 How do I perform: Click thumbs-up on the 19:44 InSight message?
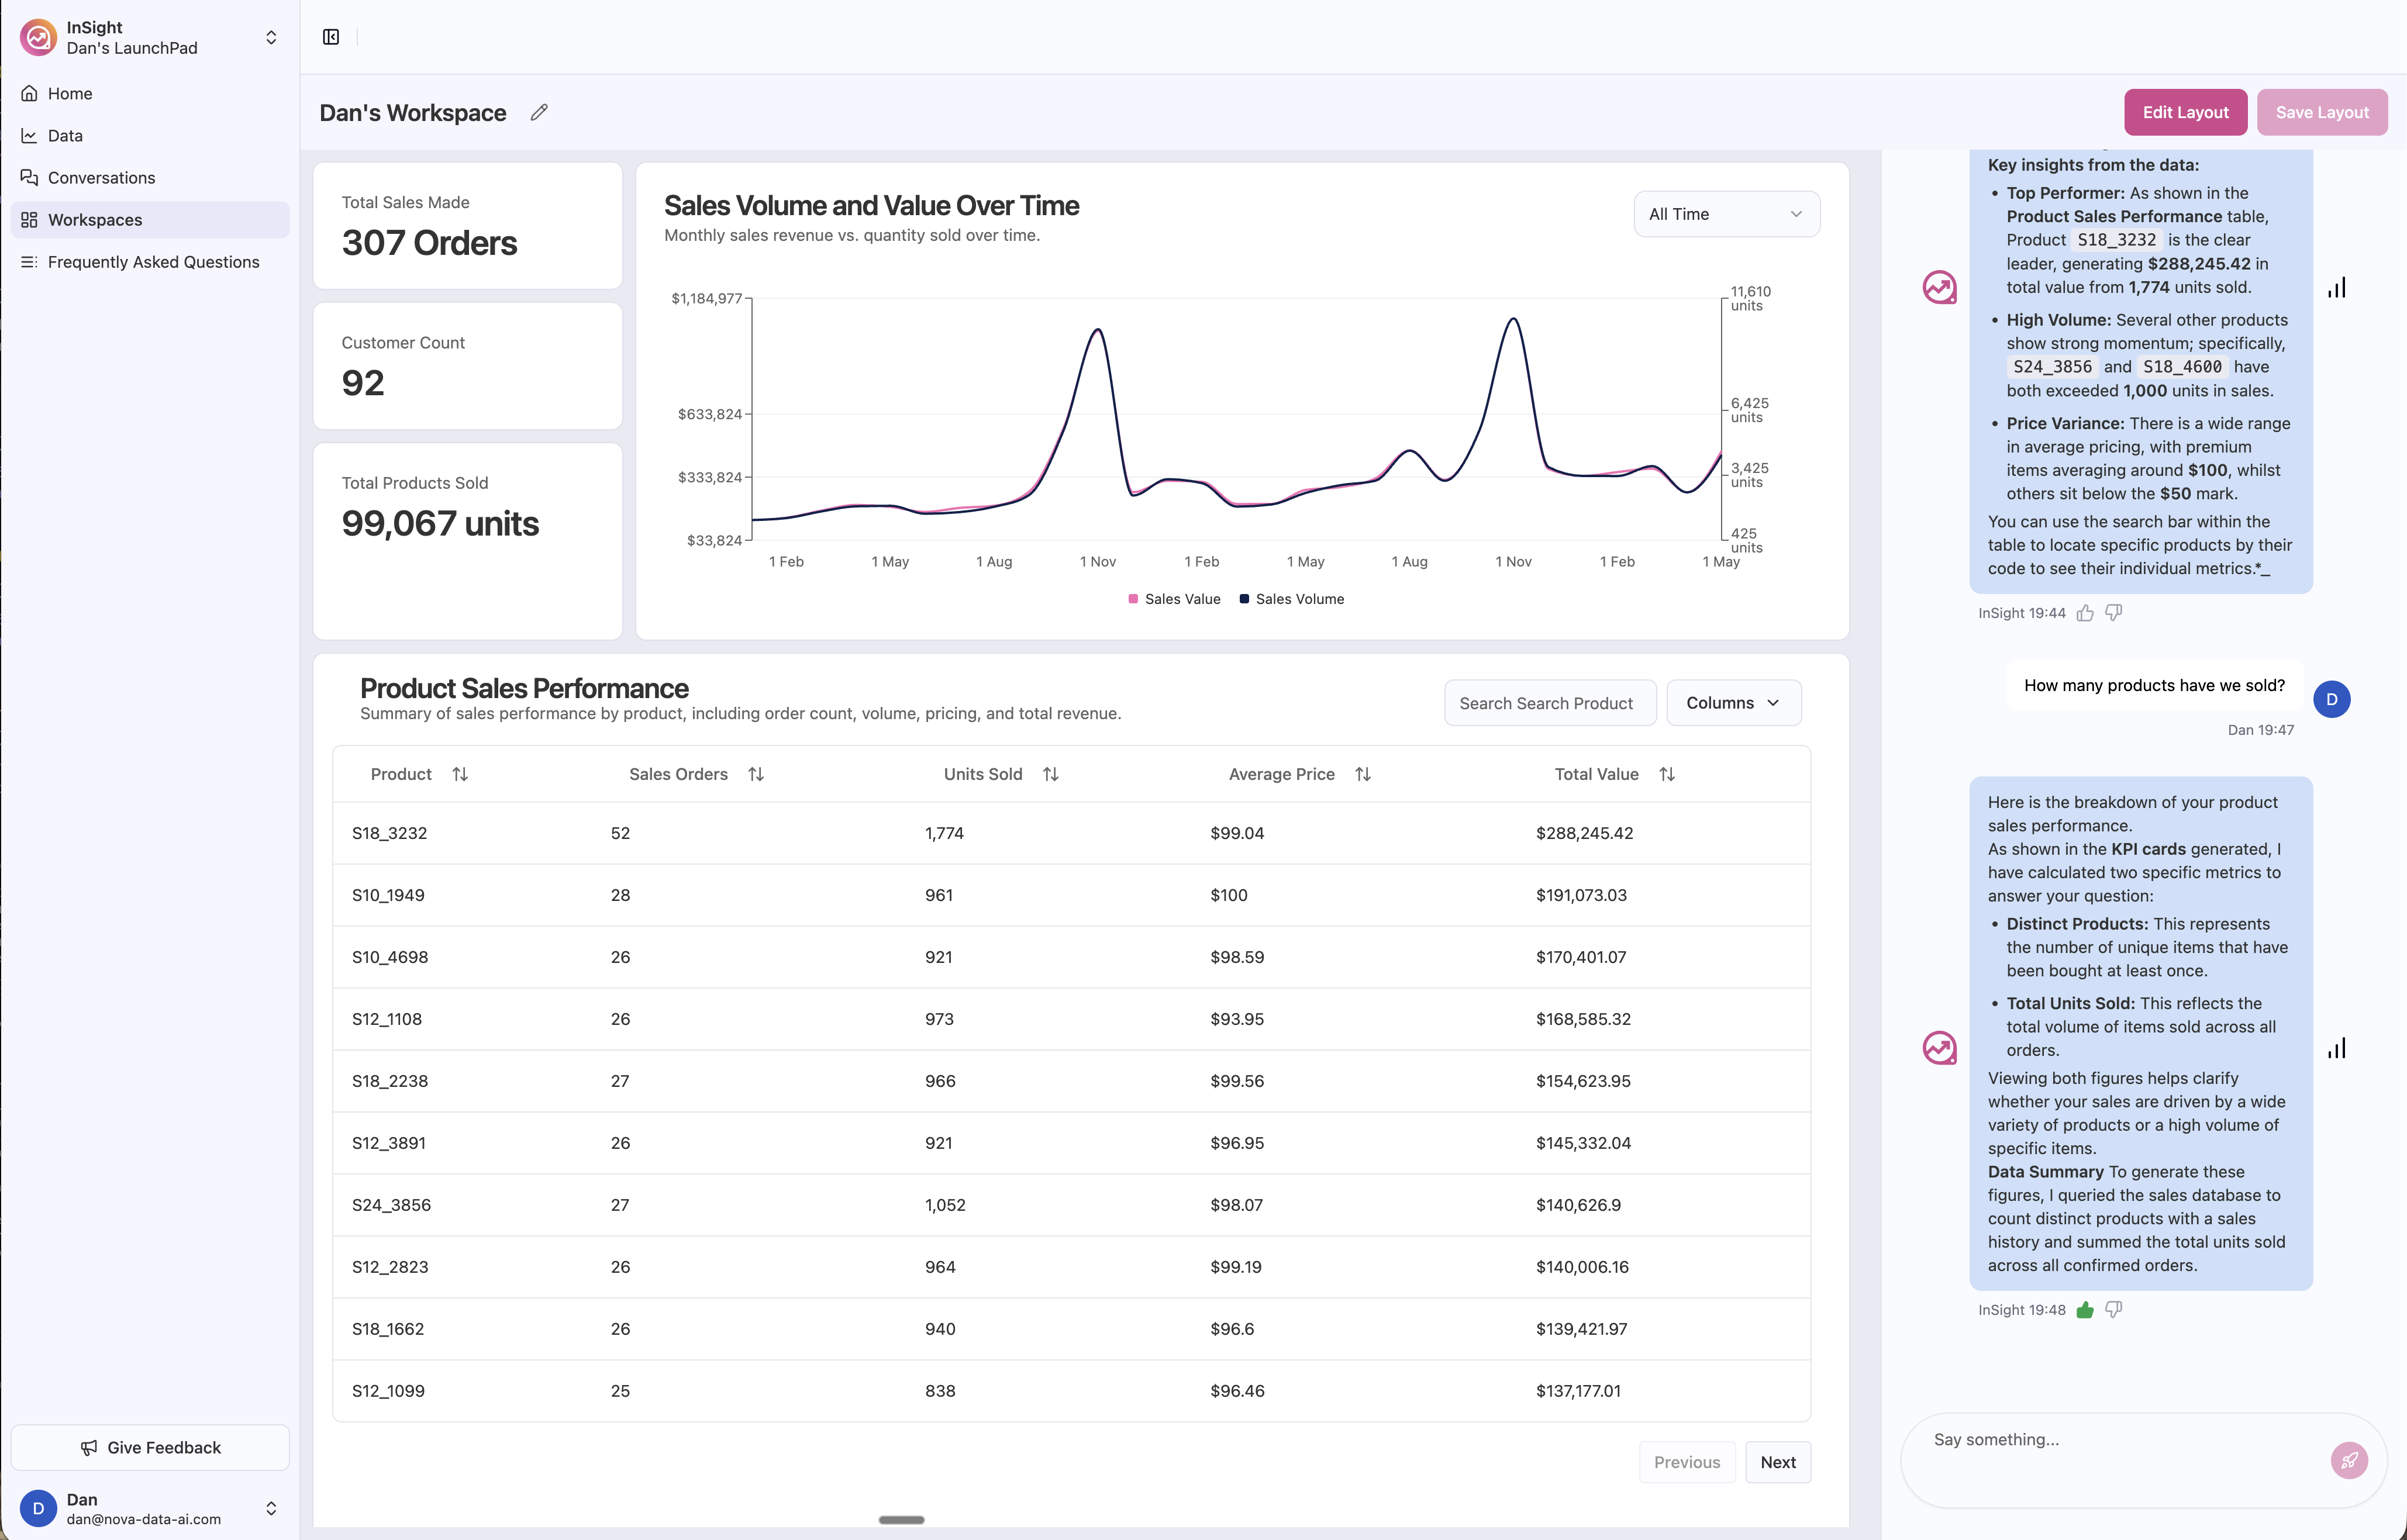pyautogui.click(x=2085, y=613)
